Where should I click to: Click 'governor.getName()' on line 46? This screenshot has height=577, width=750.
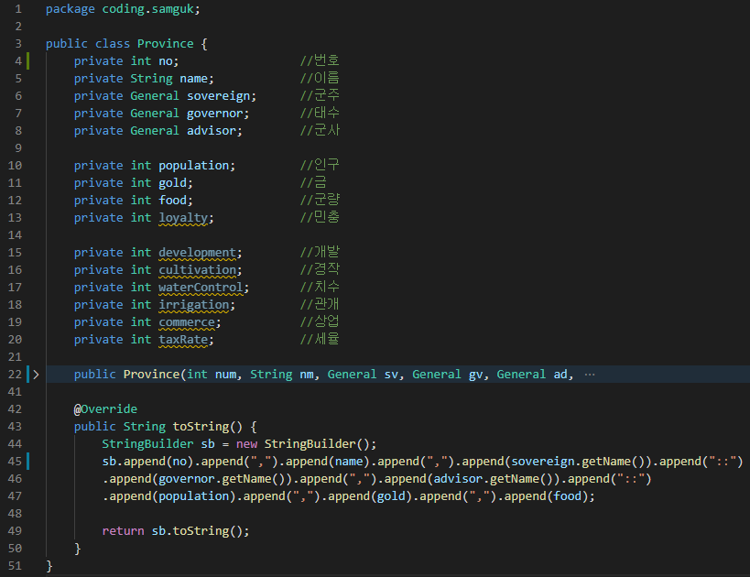coord(222,479)
